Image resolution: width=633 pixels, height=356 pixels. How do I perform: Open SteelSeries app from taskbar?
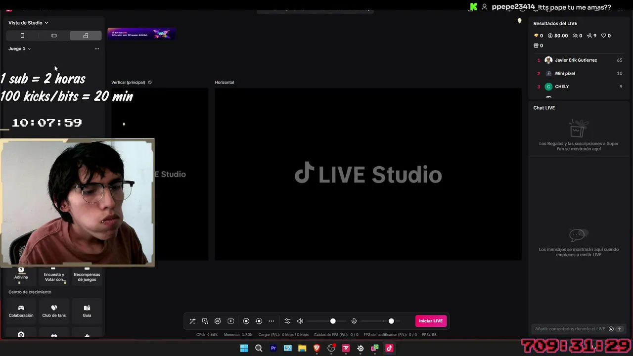[361, 348]
